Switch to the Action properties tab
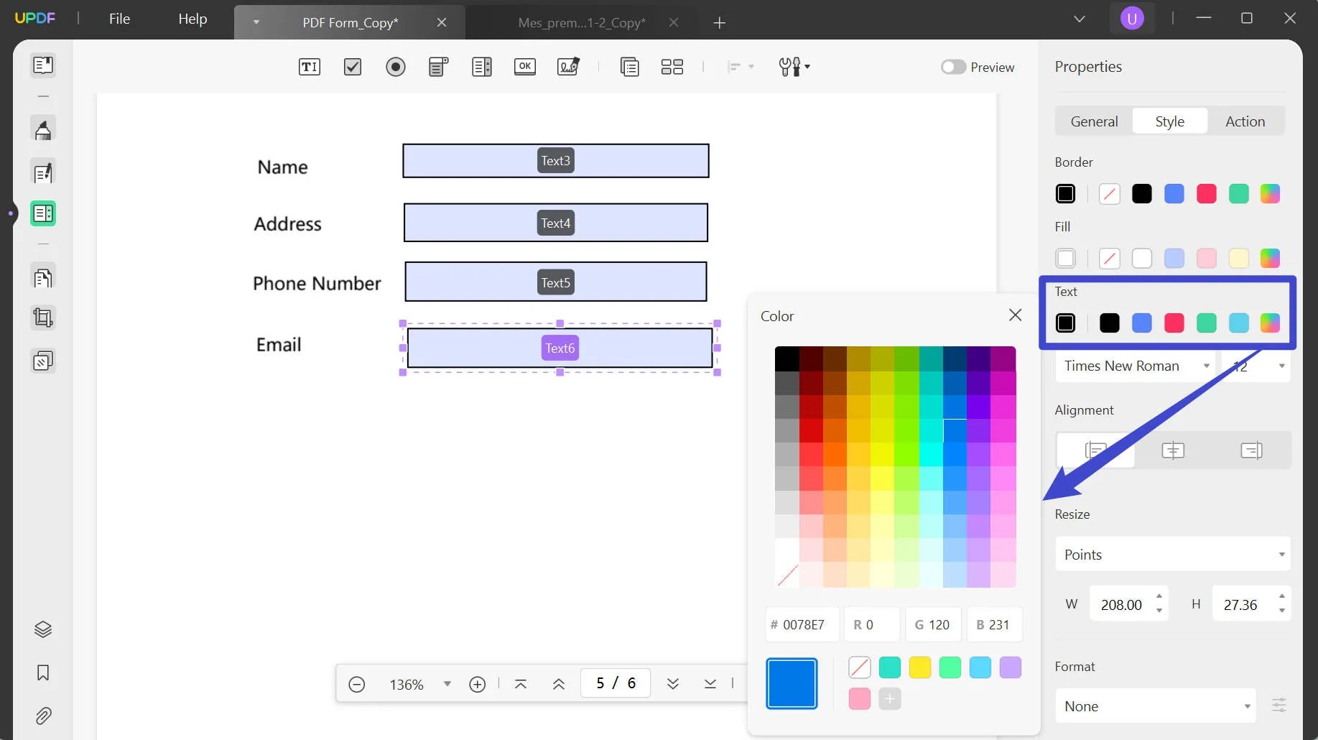Viewport: 1318px width, 740px height. 1245,121
